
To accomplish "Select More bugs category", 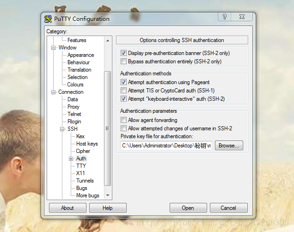I will [x=87, y=195].
